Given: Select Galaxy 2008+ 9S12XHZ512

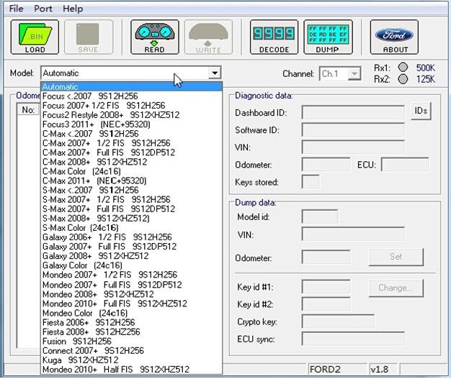Looking at the screenshot, I should (131, 256).
